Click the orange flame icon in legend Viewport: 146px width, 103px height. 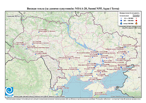(x=136, y=23)
